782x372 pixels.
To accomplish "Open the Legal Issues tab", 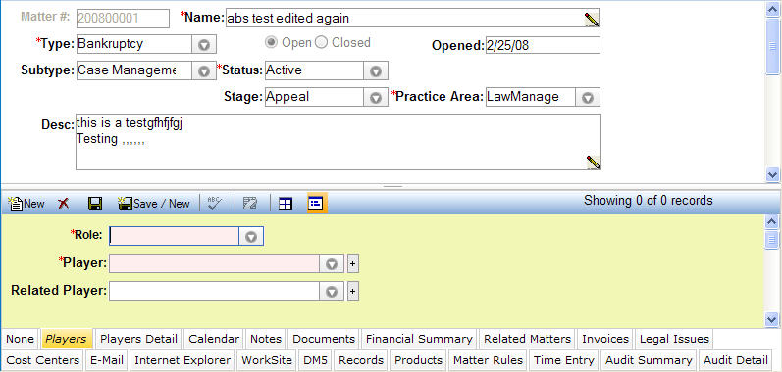I will point(674,339).
